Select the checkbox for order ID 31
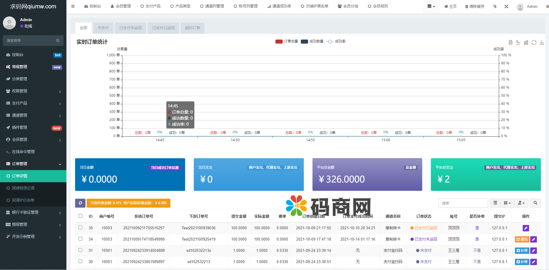Viewport: 549px width, 270px height. [x=81, y=250]
